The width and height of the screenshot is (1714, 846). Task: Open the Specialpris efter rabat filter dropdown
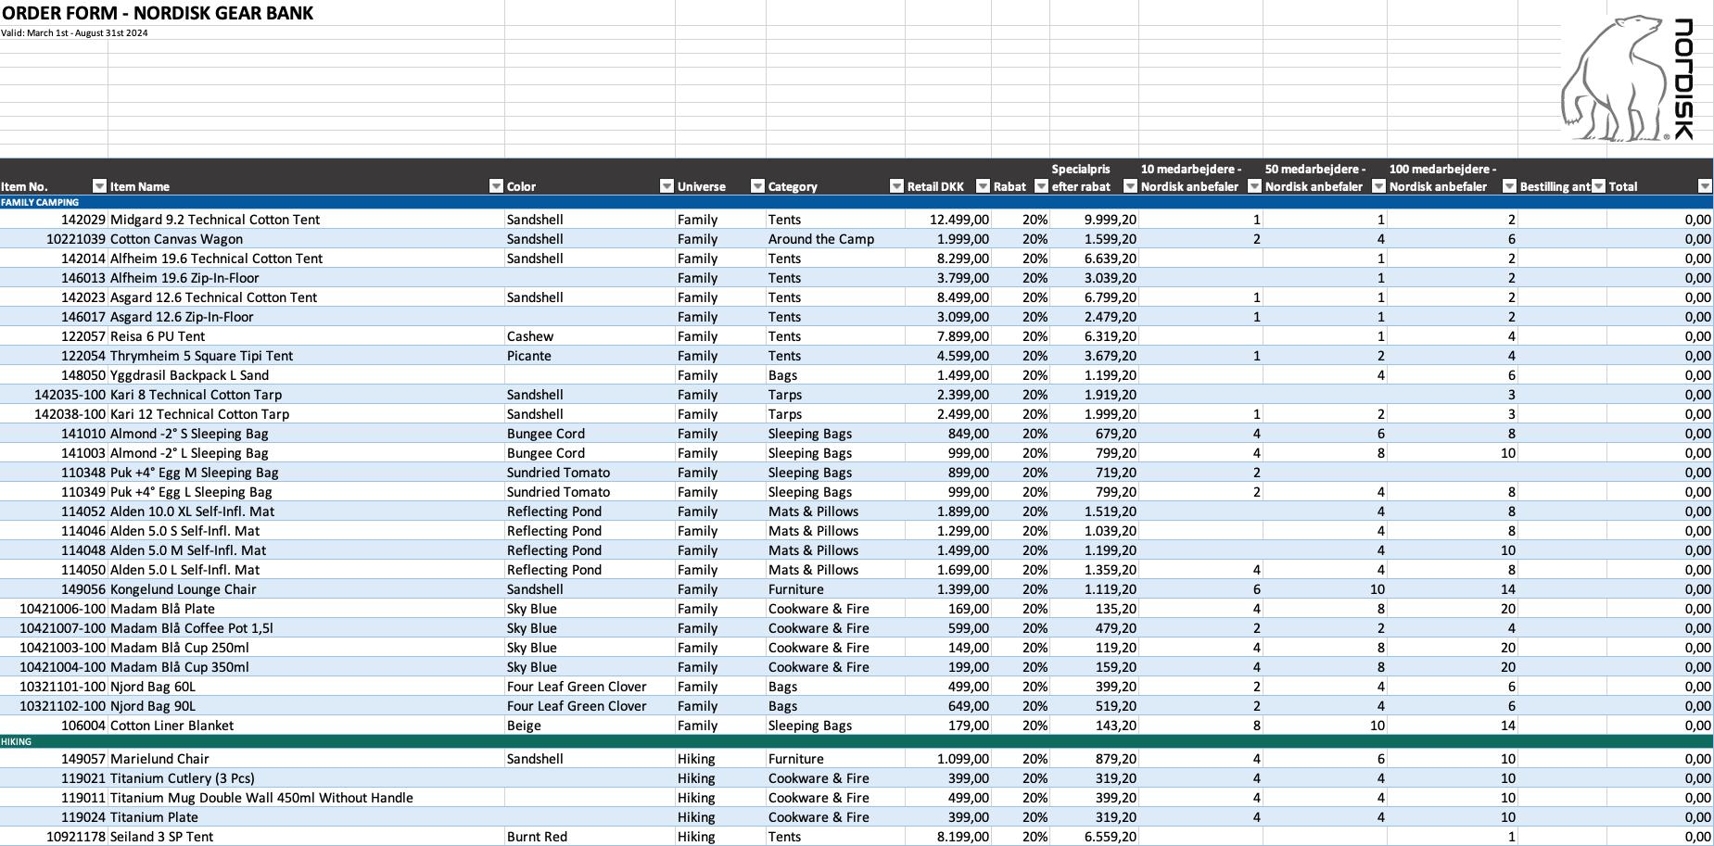(x=1130, y=186)
